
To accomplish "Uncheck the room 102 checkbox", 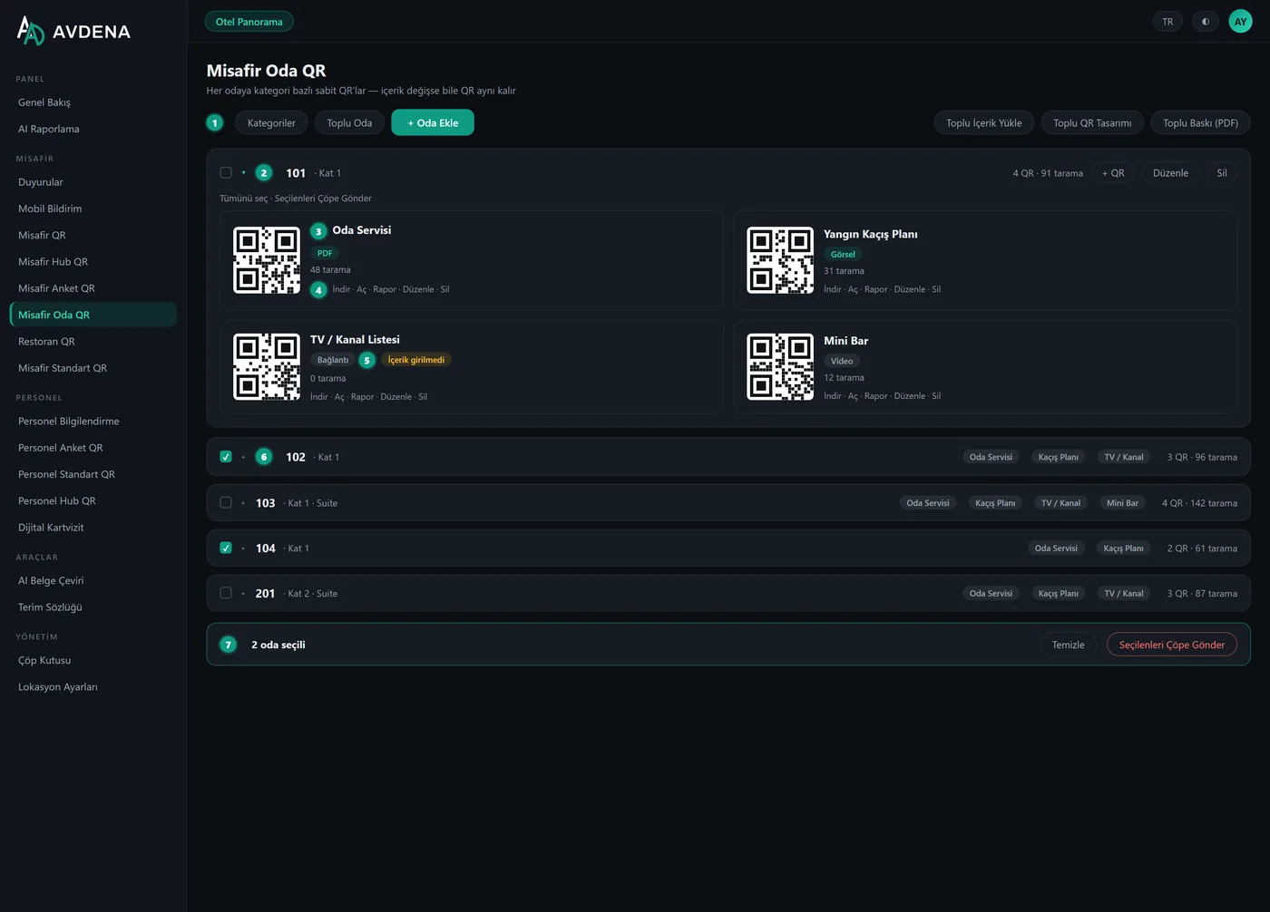I will point(226,457).
